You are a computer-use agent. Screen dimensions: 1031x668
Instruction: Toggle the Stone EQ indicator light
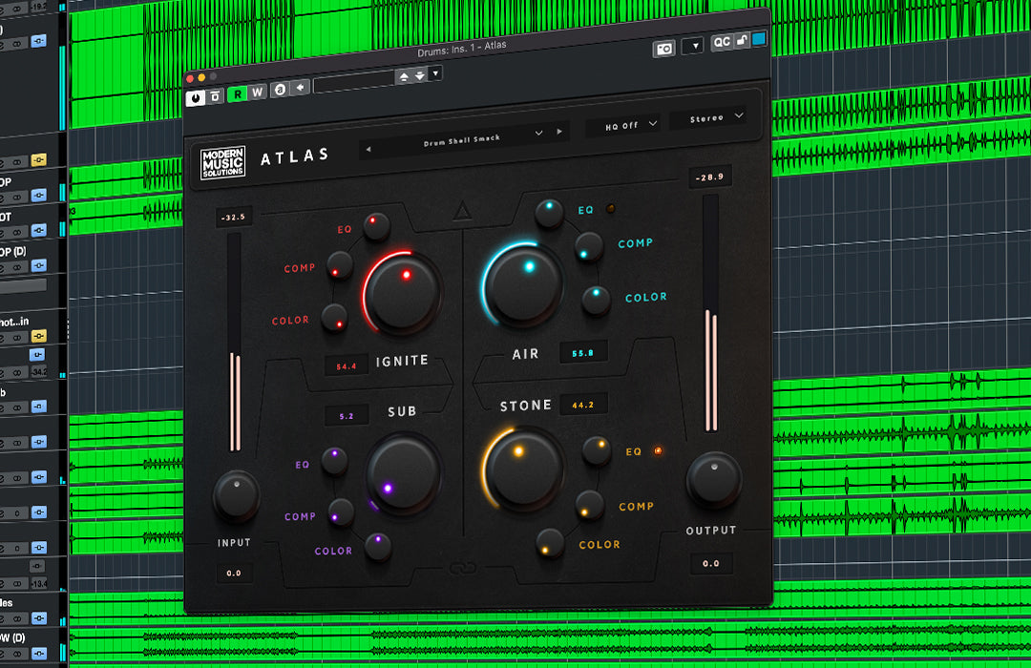point(657,450)
